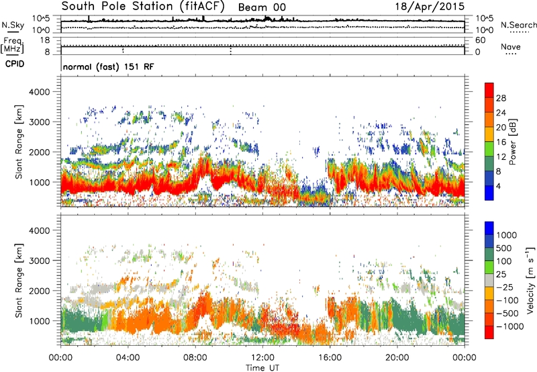Click the 'Power [dB]' color bar label
This screenshot has height=372, width=537.
click(512, 142)
